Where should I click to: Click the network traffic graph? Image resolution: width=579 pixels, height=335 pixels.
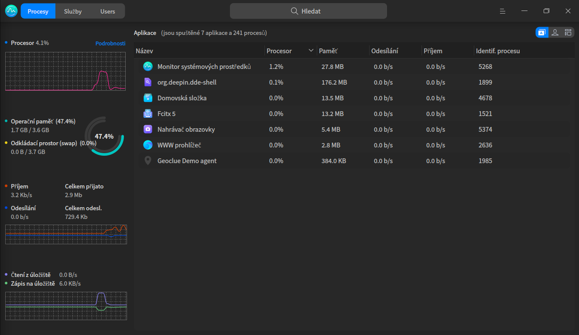[x=66, y=234]
